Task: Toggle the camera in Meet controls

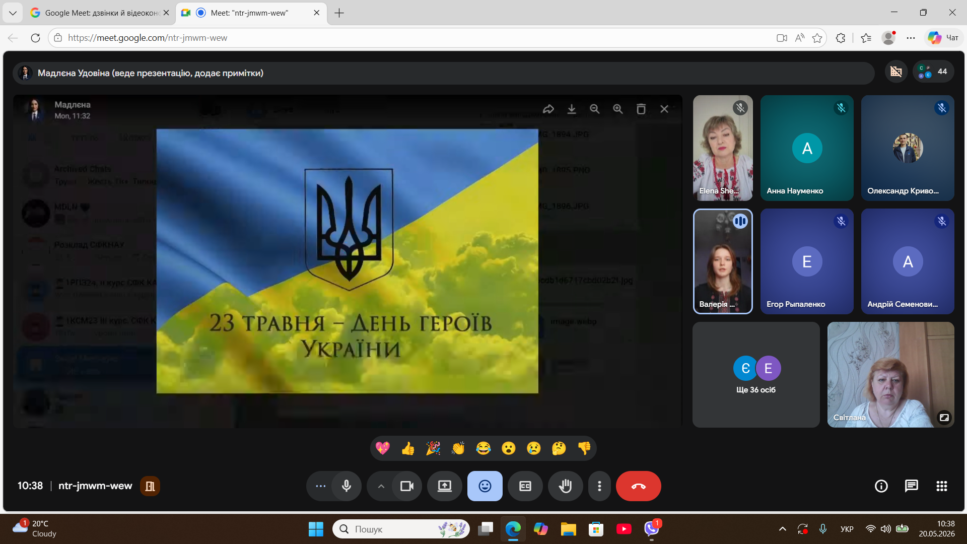Action: click(407, 486)
